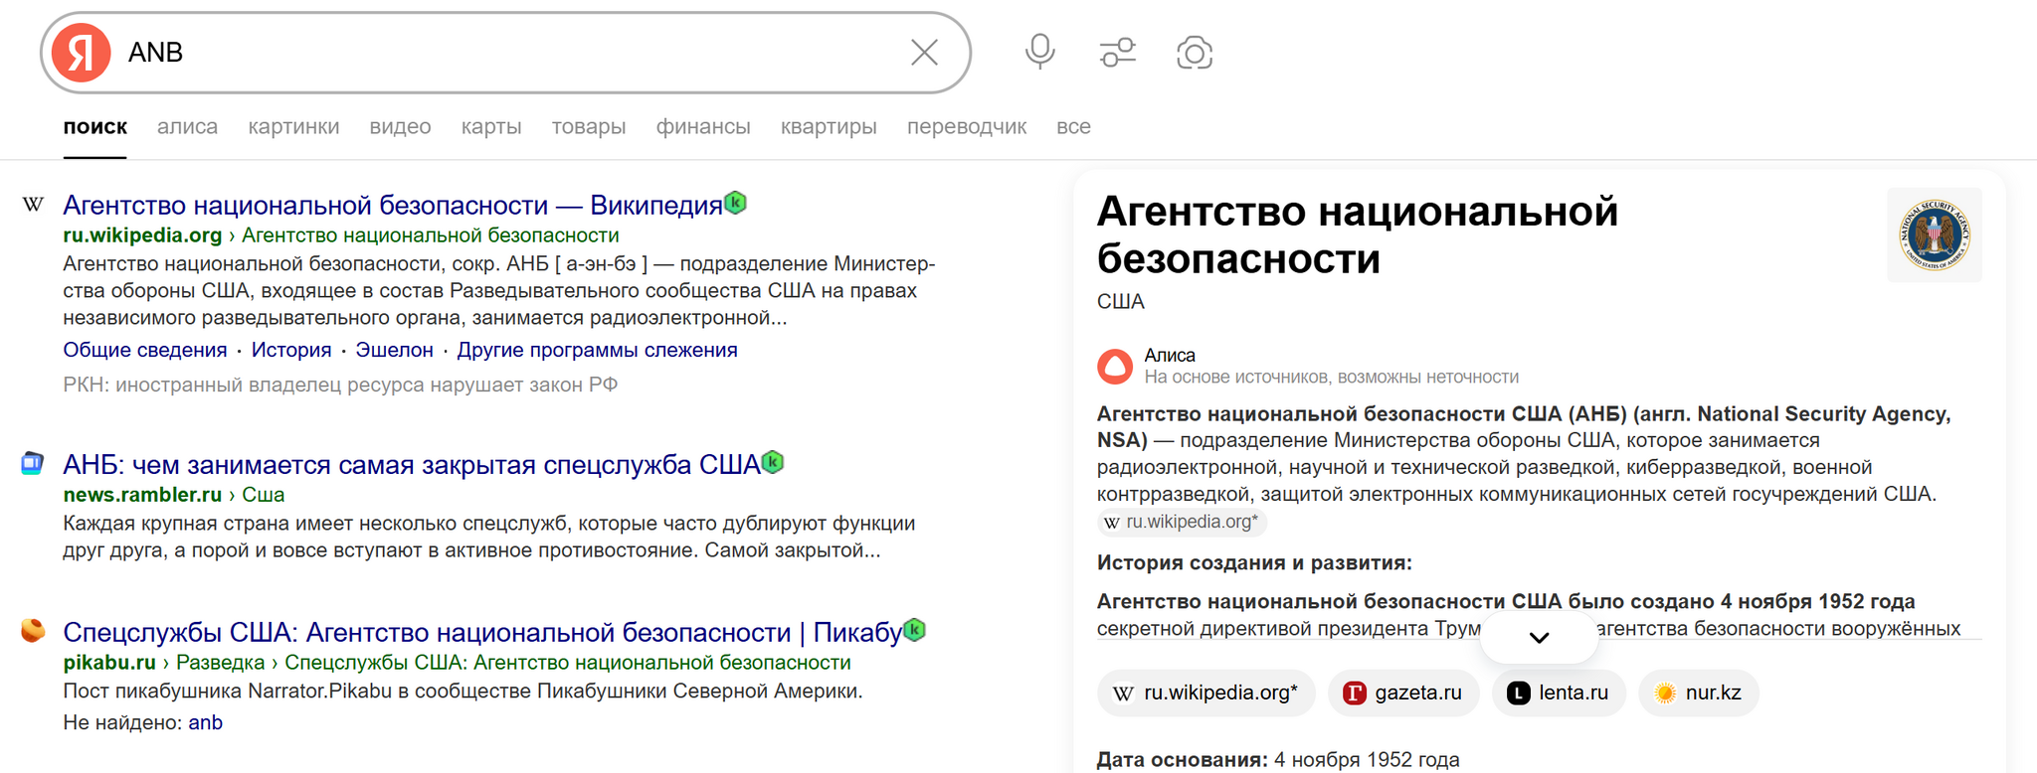Open image search camera icon
This screenshot has width=2037, height=773.
point(1194,53)
